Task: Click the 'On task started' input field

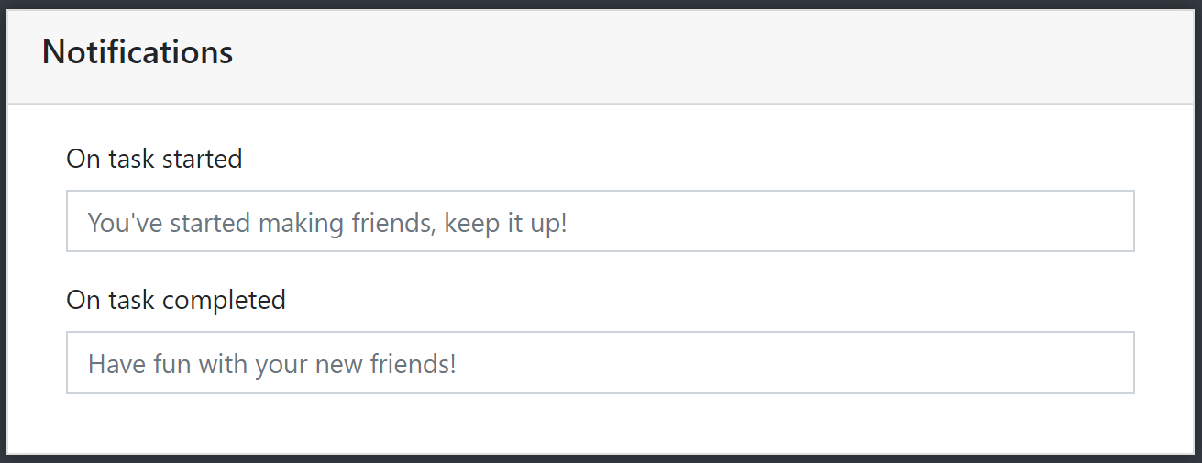Action: (x=600, y=221)
